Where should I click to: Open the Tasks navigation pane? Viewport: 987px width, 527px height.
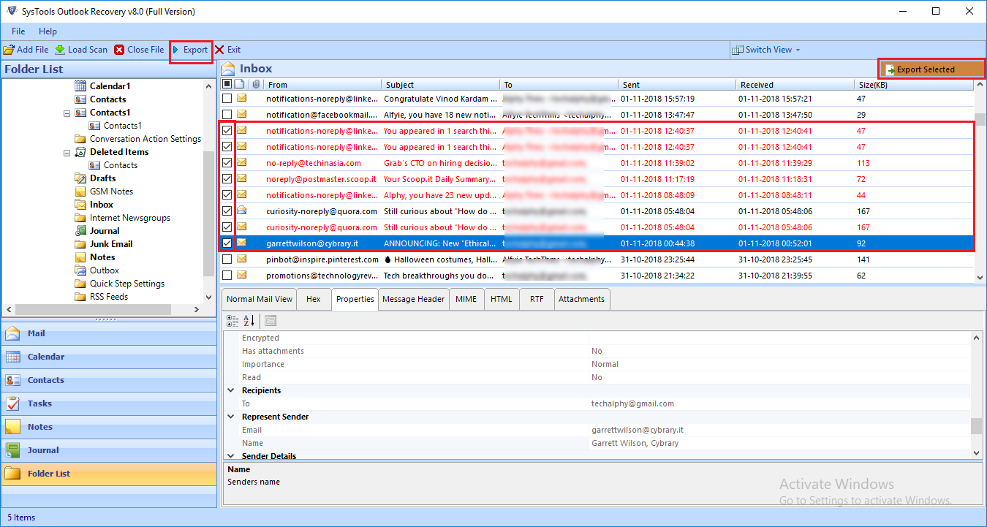(109, 403)
